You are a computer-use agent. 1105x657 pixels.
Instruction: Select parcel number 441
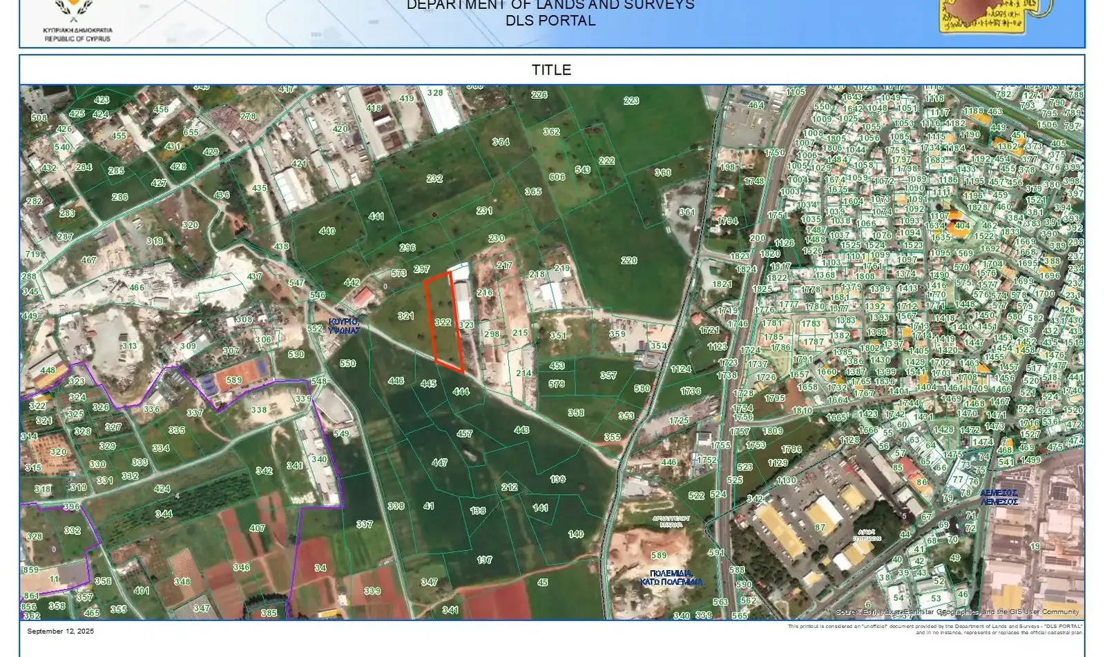click(x=376, y=217)
